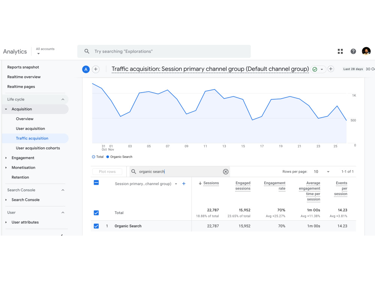Click the Total legend circle under chart
This screenshot has width=375, height=281.
point(93,157)
